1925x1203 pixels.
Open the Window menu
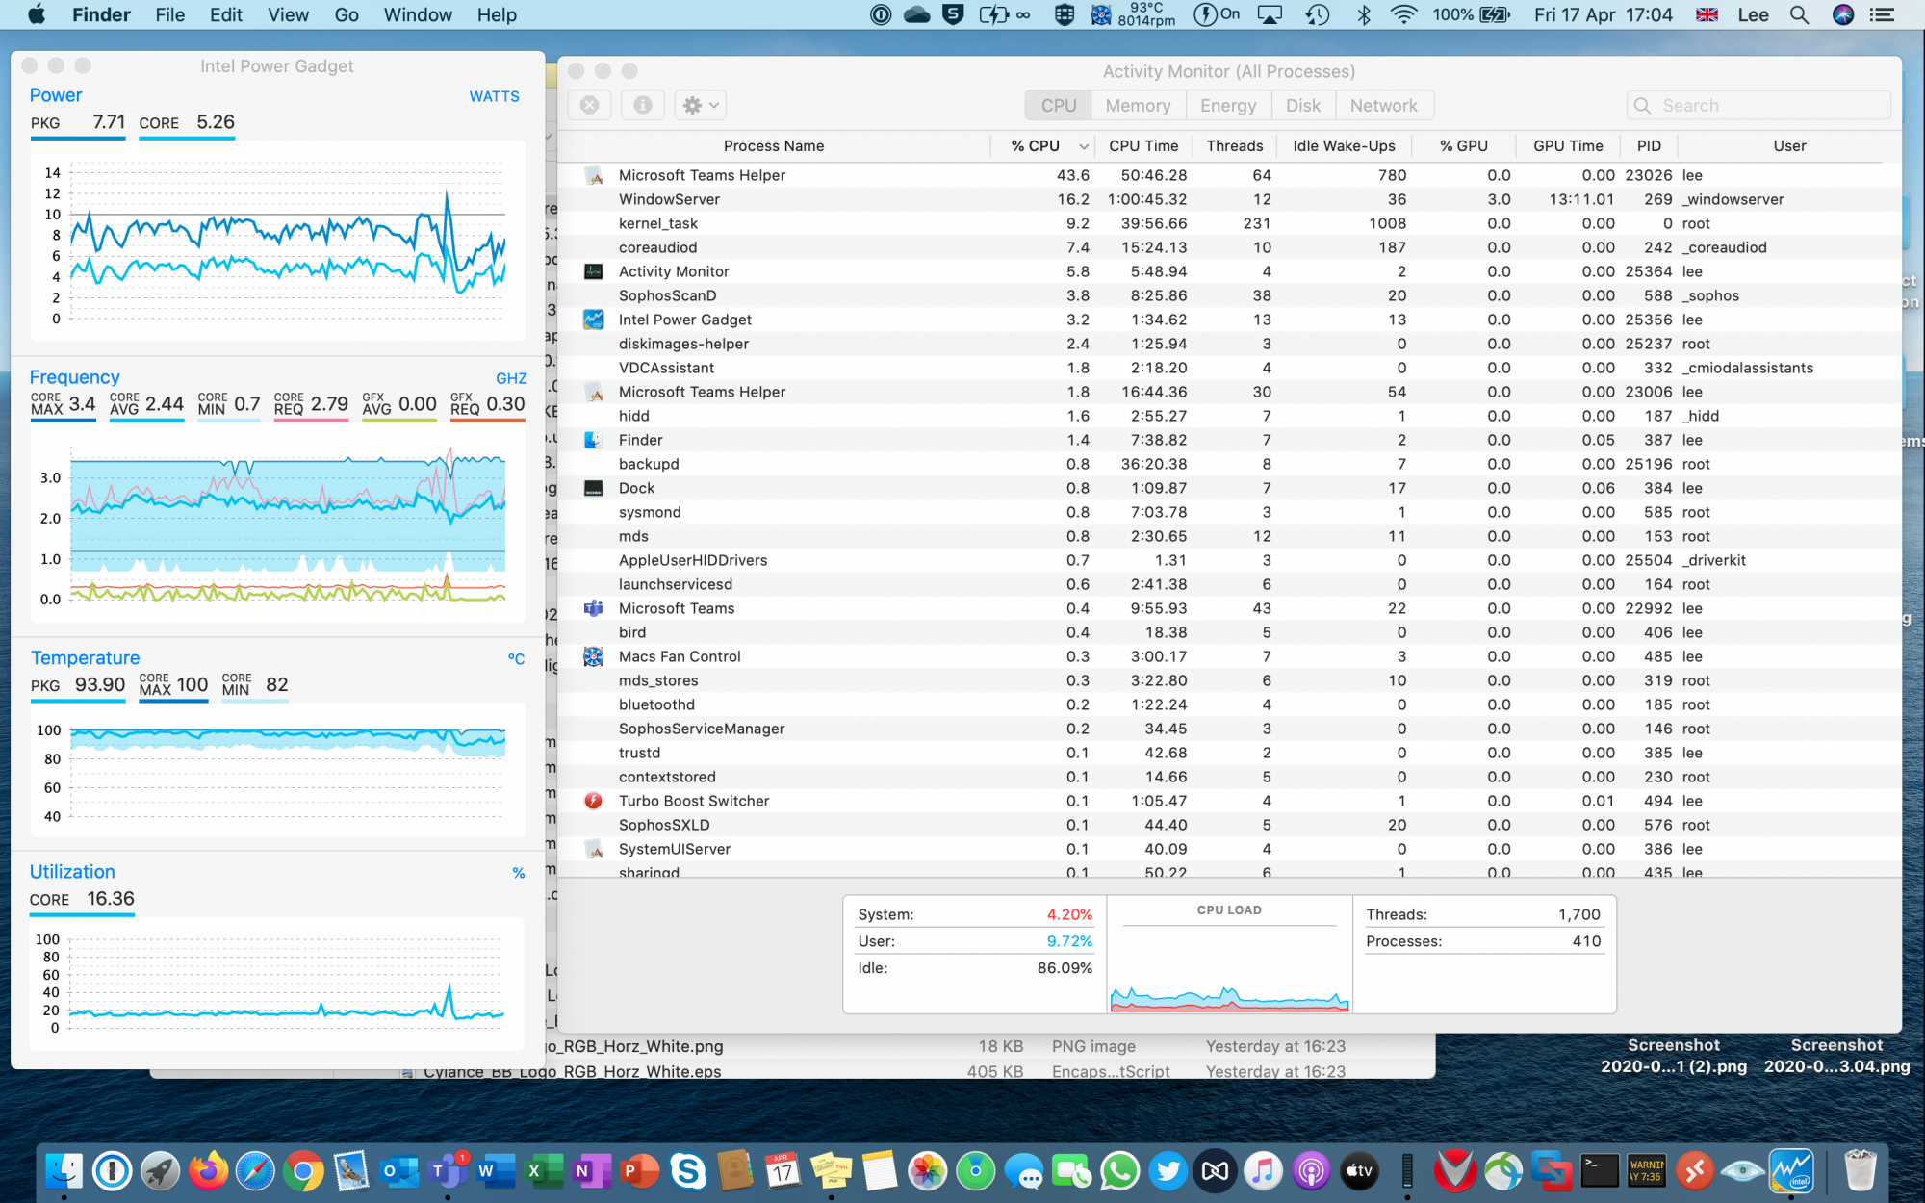(418, 14)
